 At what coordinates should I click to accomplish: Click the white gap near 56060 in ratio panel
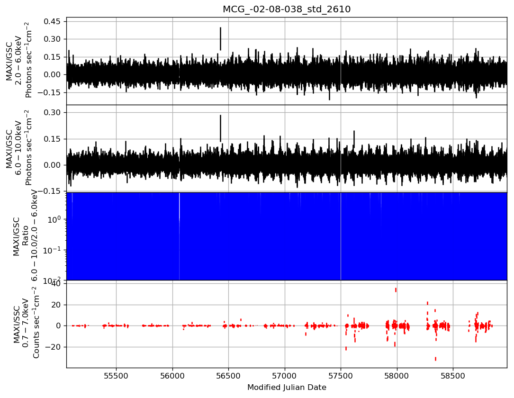click(x=180, y=236)
